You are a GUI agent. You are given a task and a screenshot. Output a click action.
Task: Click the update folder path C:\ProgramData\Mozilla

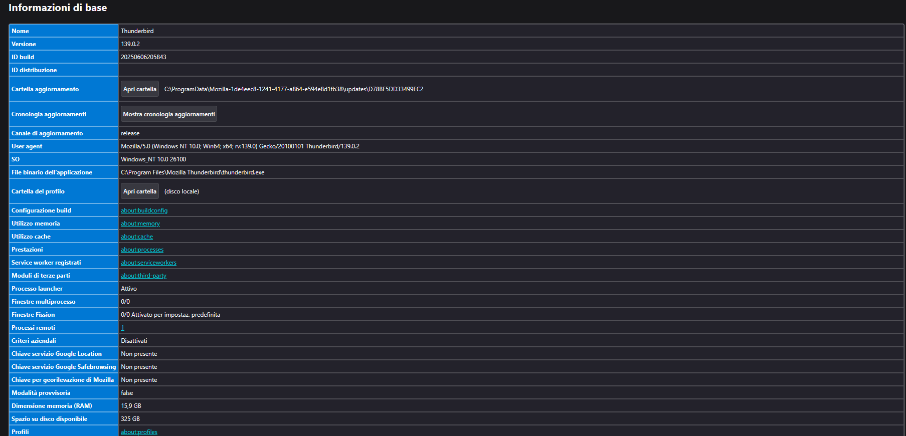[x=294, y=89]
